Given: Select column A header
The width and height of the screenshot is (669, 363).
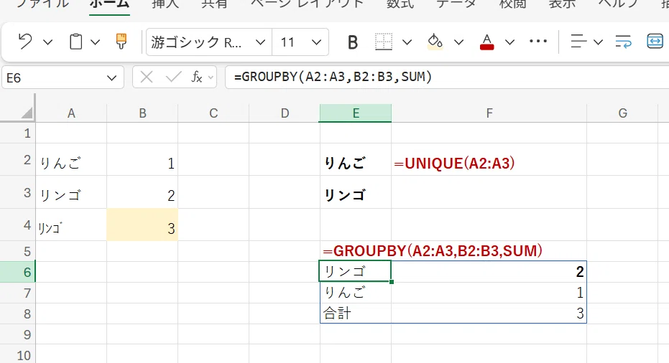Looking at the screenshot, I should coord(71,113).
